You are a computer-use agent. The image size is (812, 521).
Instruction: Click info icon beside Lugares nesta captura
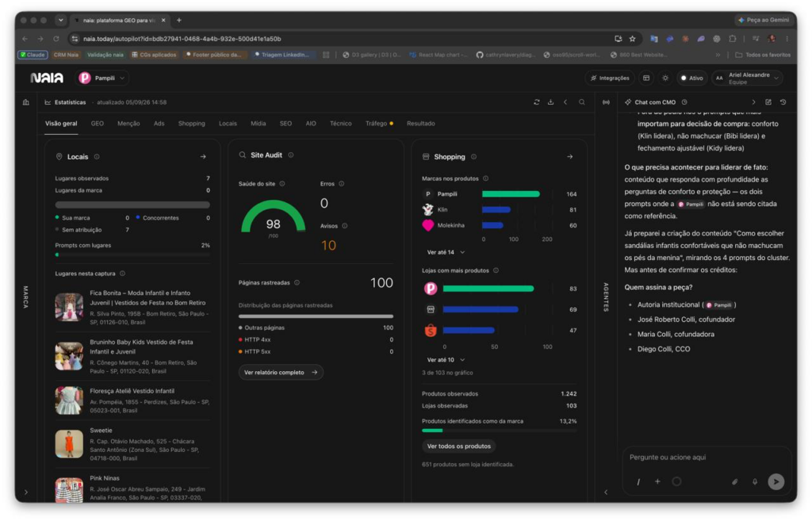[x=123, y=274]
